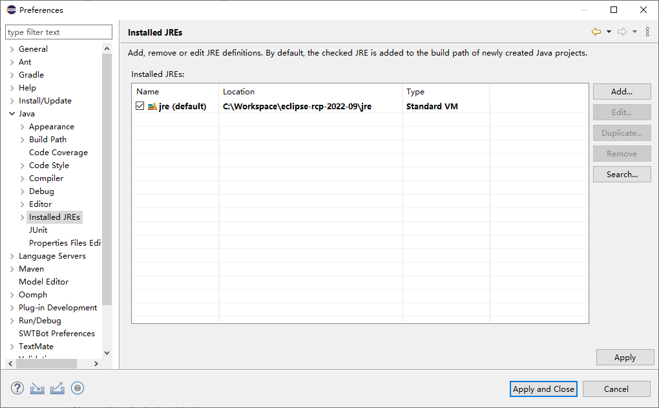Expand the Debug node under Java
The height and width of the screenshot is (408, 659).
coord(22,192)
